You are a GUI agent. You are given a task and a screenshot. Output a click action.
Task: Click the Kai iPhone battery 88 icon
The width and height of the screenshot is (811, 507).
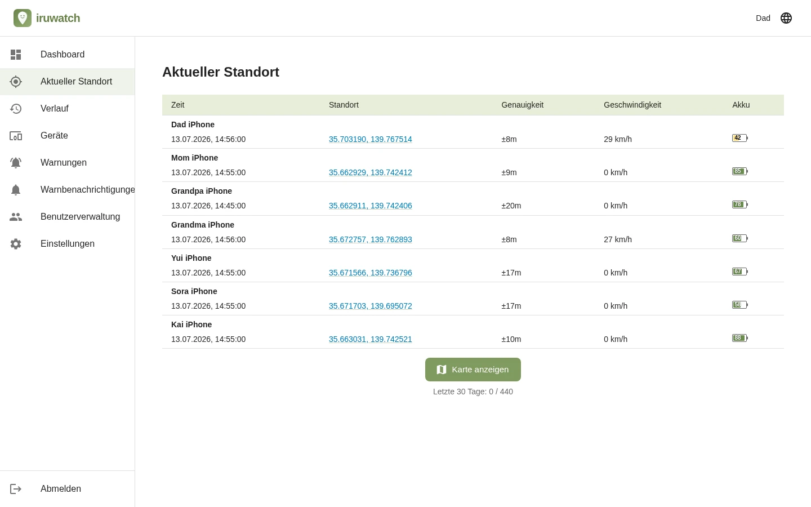740,338
